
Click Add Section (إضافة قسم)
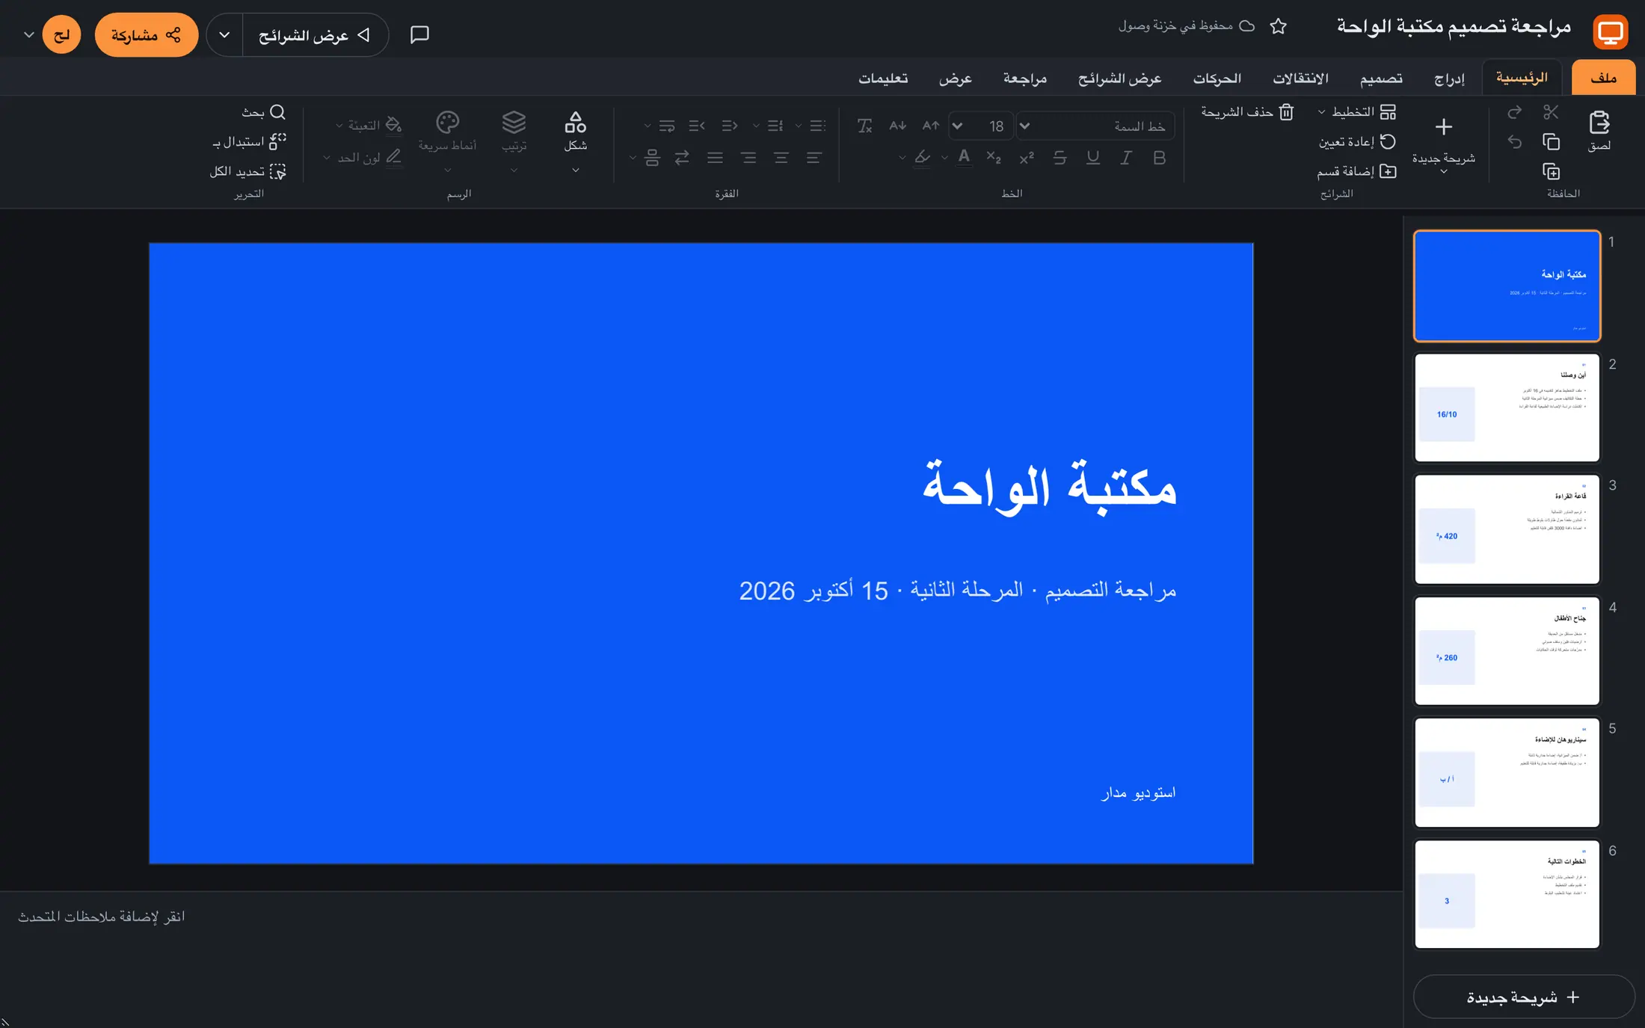coord(1356,171)
